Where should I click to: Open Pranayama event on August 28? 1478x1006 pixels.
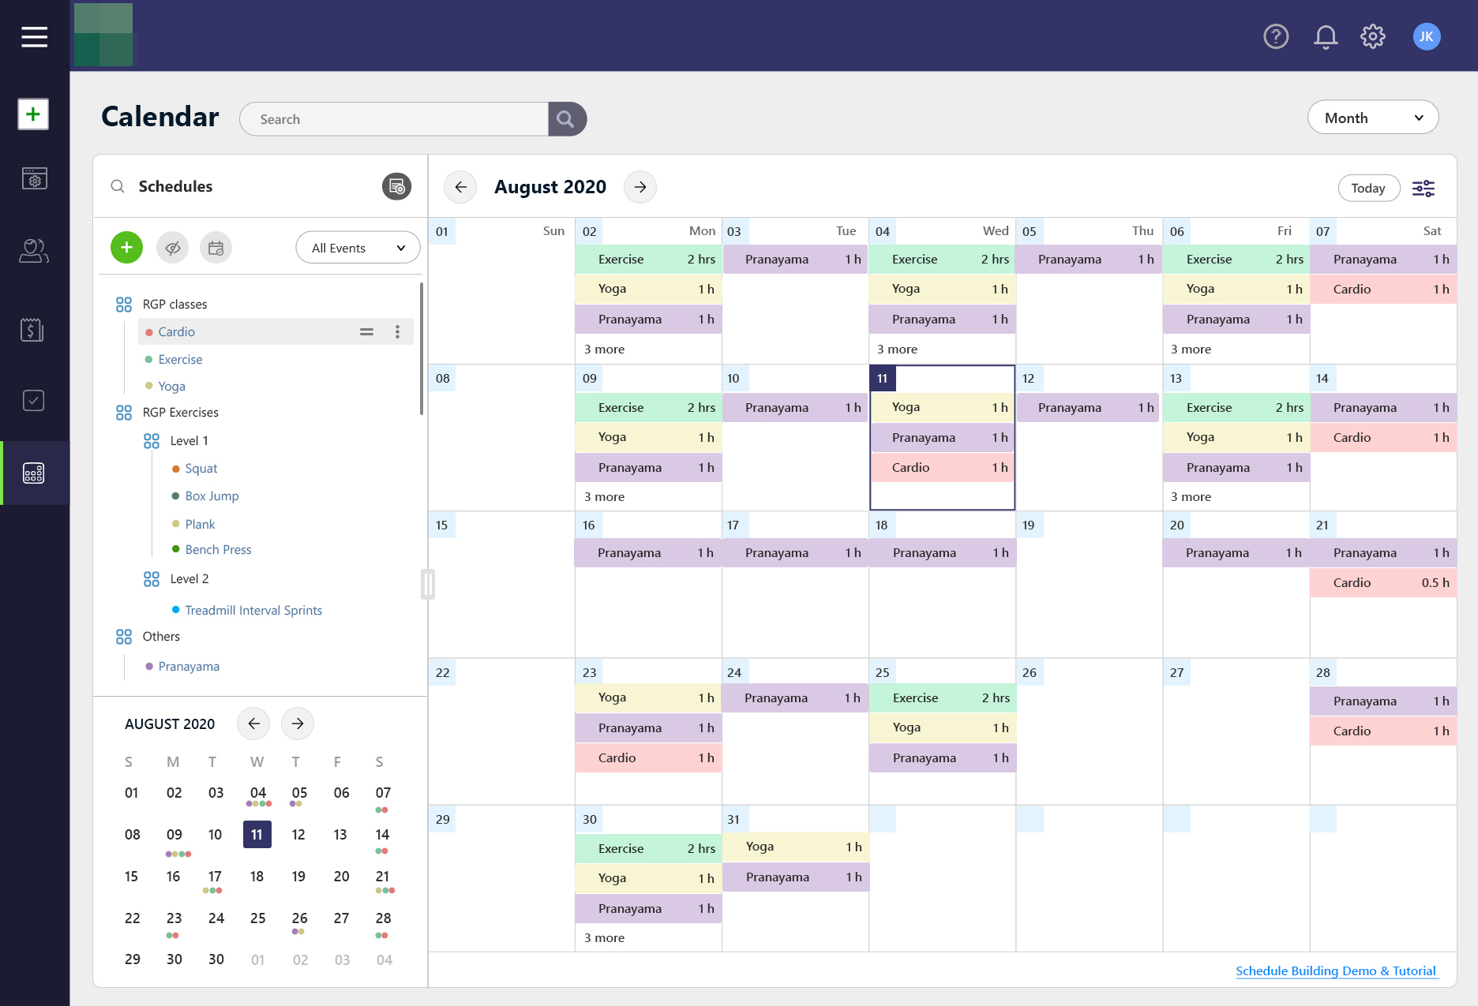coord(1383,701)
